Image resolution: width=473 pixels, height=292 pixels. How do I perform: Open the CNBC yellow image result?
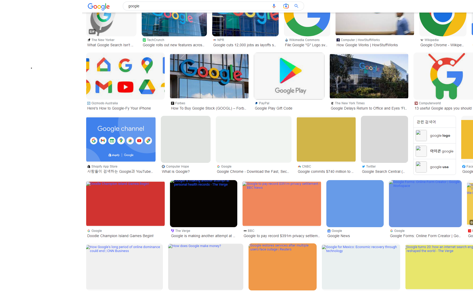pos(326,139)
